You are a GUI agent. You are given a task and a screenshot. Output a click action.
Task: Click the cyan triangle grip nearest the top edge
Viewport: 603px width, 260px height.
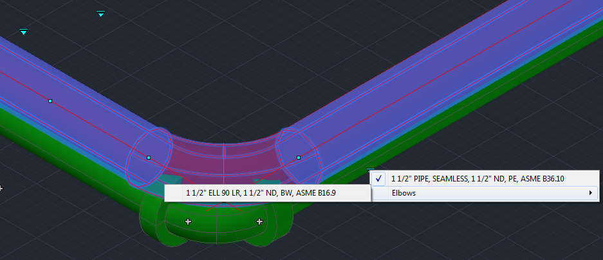click(x=101, y=14)
